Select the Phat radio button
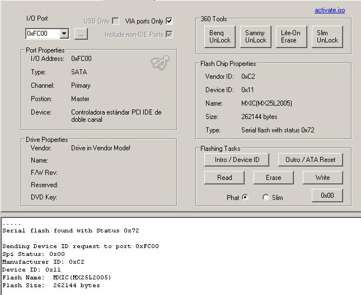The width and height of the screenshot is (361, 295). coord(245,197)
